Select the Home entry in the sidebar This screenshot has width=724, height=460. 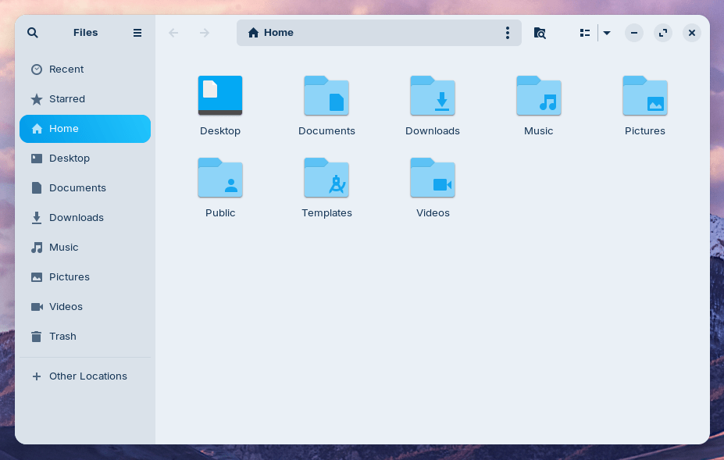pos(63,128)
